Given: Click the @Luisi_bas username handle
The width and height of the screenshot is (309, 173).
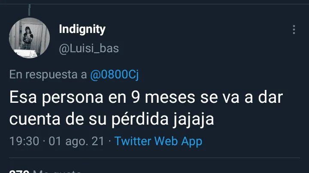Looking at the screenshot, I should pos(89,48).
